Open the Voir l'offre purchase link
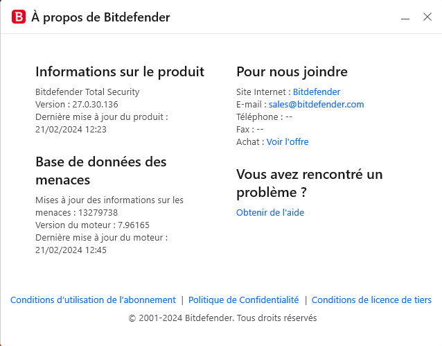Viewport: 442px width, 346px height. (288, 141)
